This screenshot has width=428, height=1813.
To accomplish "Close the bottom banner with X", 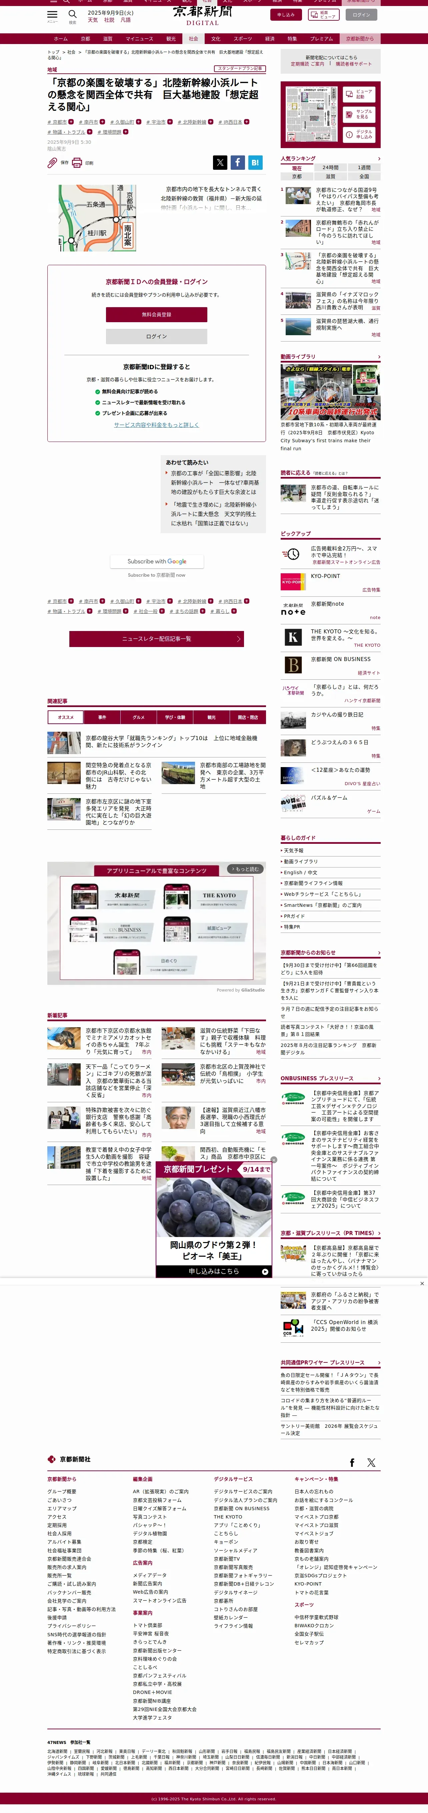I will point(422,1284).
